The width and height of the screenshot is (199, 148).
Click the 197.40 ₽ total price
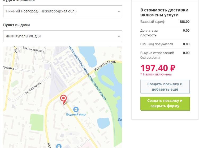(158, 68)
